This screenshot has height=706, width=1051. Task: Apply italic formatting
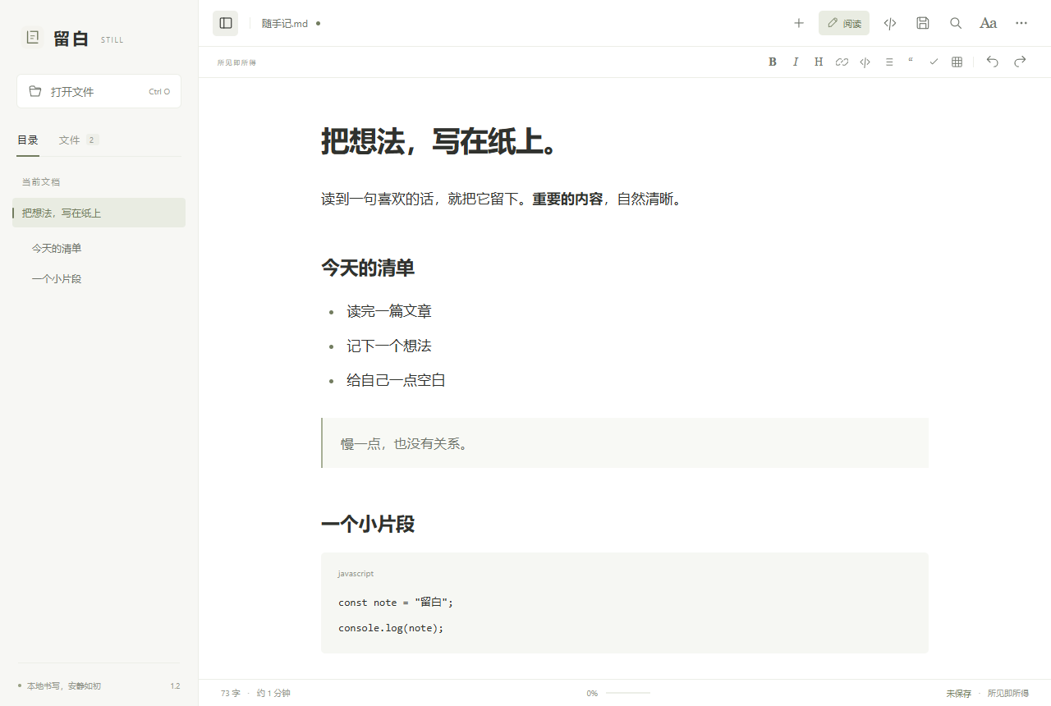(x=796, y=62)
